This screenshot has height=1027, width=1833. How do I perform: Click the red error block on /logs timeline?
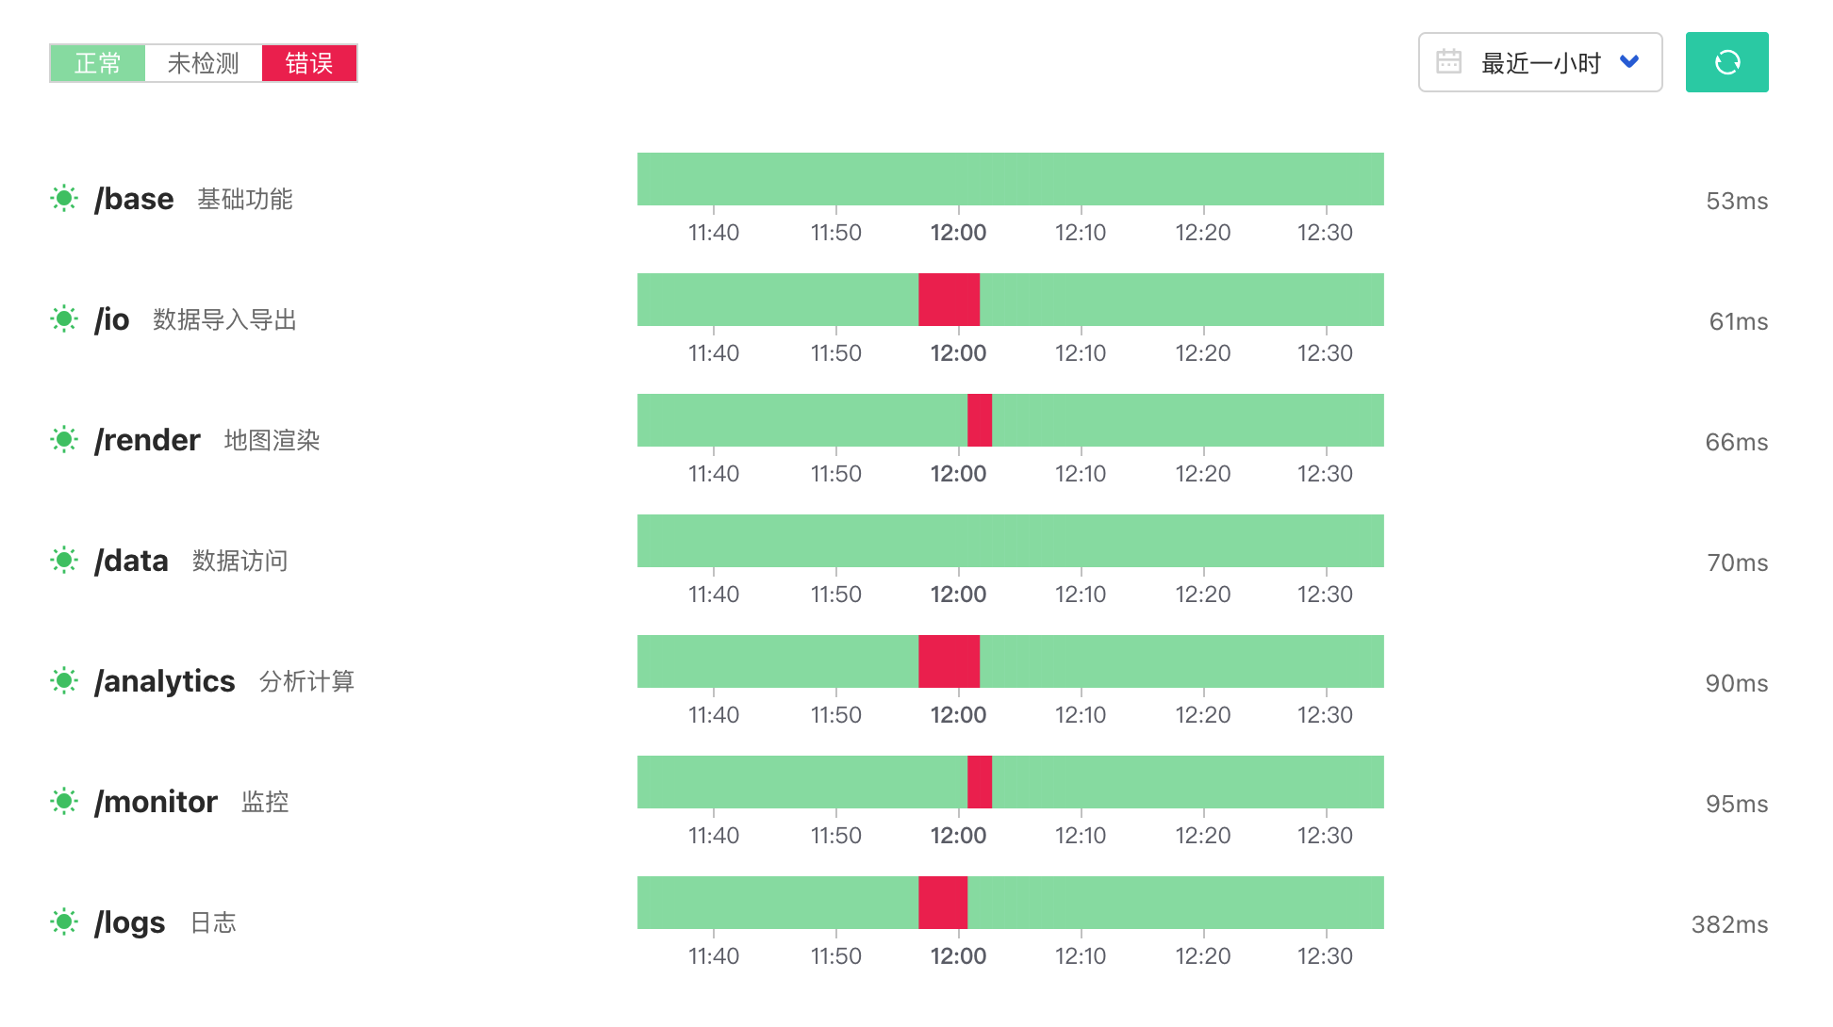pyautogui.click(x=944, y=903)
